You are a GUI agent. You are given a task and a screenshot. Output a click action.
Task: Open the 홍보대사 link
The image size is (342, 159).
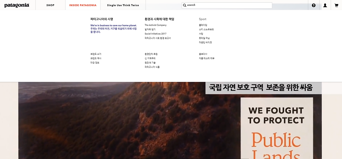203,54
